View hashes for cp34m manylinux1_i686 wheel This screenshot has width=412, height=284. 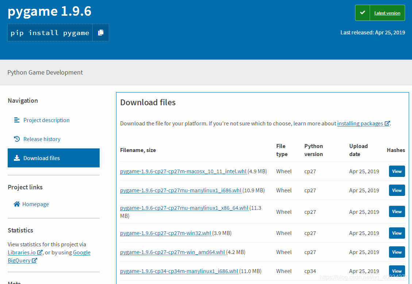coord(397,271)
